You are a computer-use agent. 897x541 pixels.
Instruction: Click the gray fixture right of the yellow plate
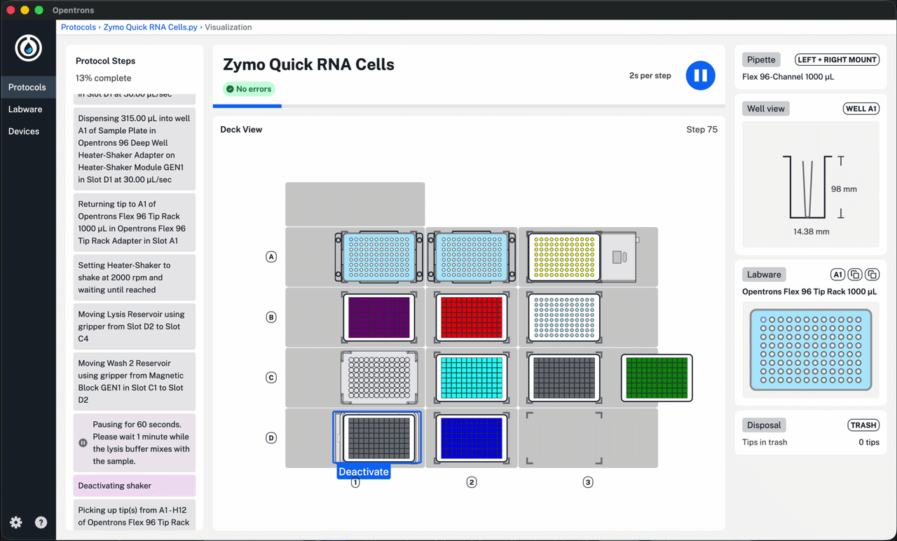619,257
